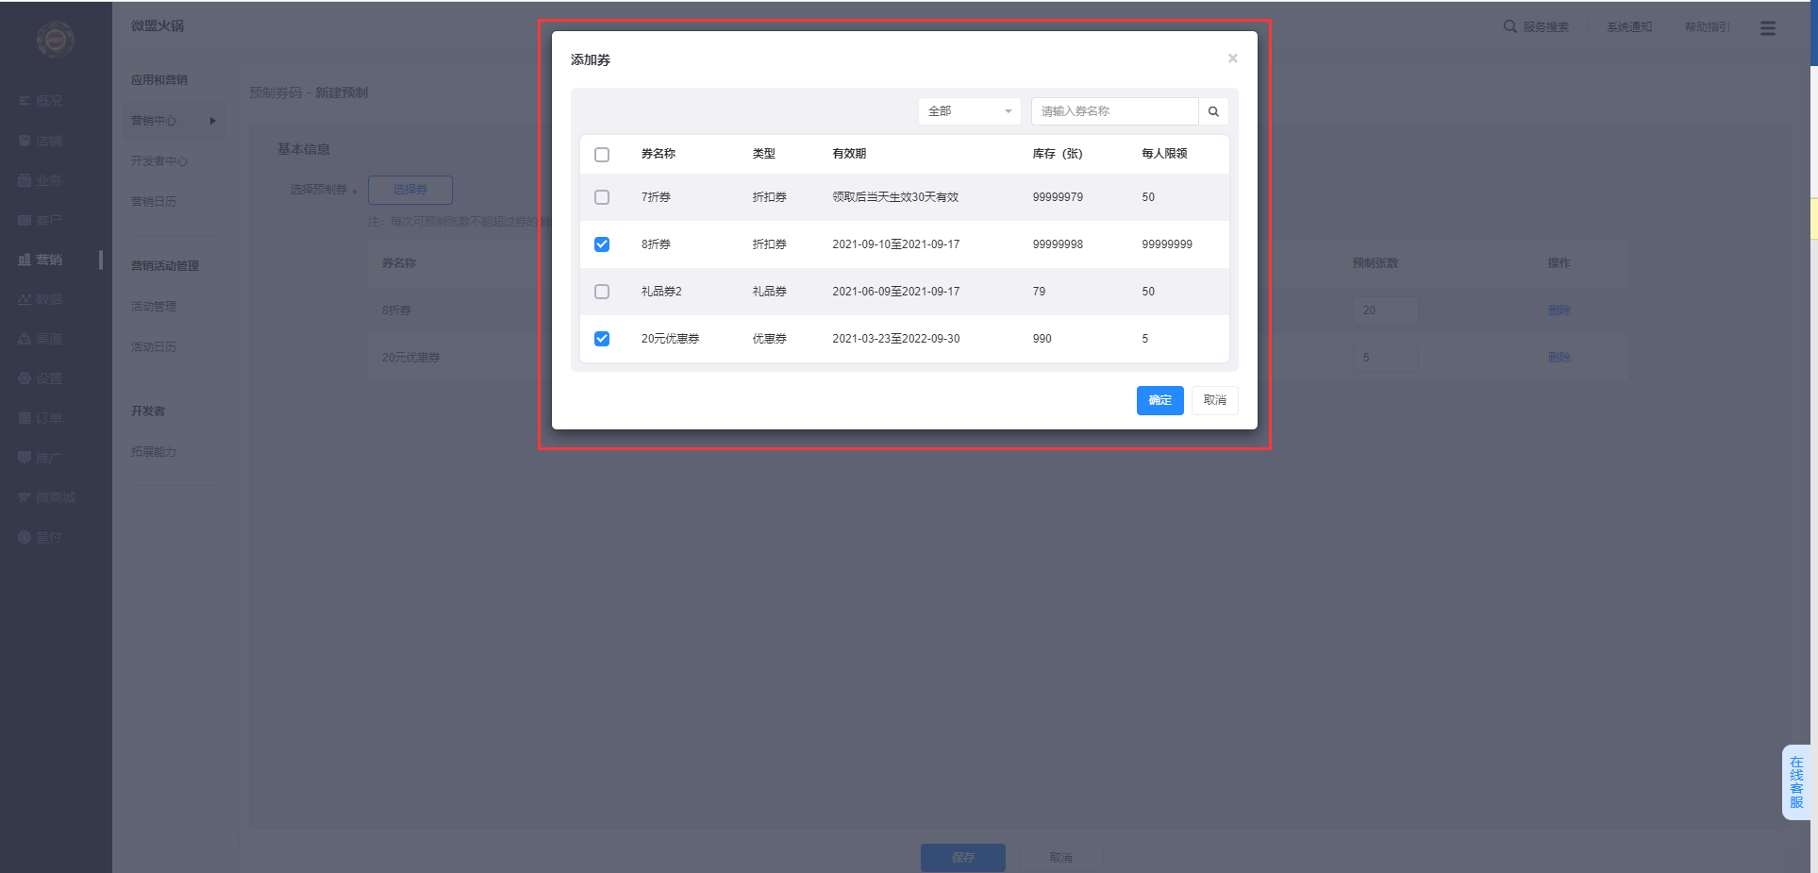Click 取消 button in the dialog

(1214, 400)
